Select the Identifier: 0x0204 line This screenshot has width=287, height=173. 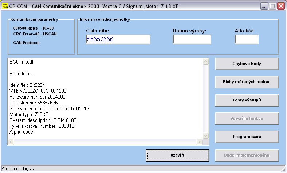[x=27, y=85]
